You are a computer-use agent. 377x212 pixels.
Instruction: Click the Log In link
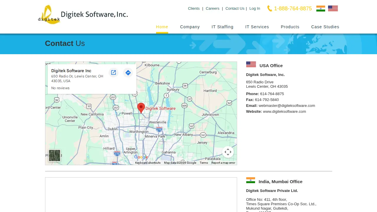pyautogui.click(x=255, y=9)
